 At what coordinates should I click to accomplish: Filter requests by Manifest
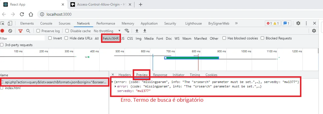pyautogui.click(x=200, y=38)
